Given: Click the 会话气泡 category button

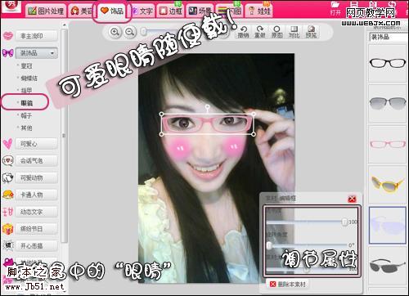Looking at the screenshot, I should 36,161.
